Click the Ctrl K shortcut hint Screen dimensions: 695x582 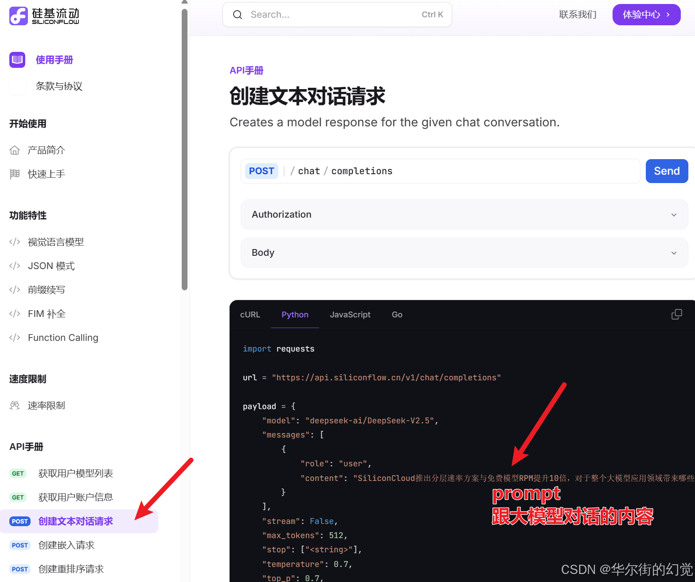(432, 15)
